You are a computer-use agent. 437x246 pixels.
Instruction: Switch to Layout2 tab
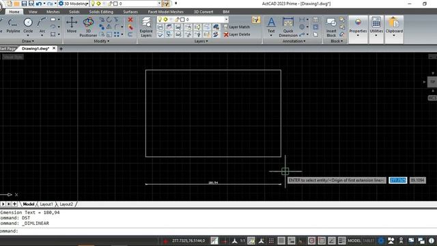click(66, 204)
